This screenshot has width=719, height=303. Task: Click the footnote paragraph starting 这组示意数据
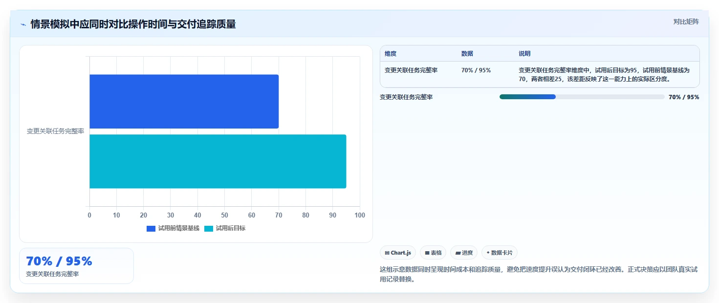(x=539, y=275)
